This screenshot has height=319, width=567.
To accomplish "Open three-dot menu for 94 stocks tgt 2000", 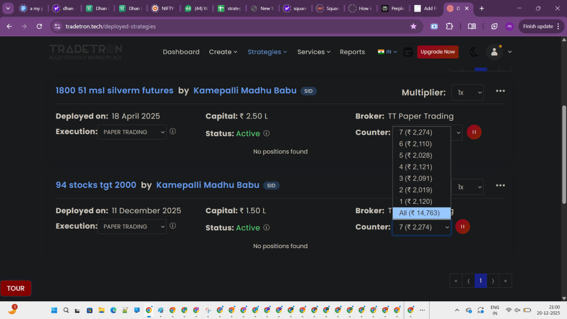I will [x=501, y=186].
